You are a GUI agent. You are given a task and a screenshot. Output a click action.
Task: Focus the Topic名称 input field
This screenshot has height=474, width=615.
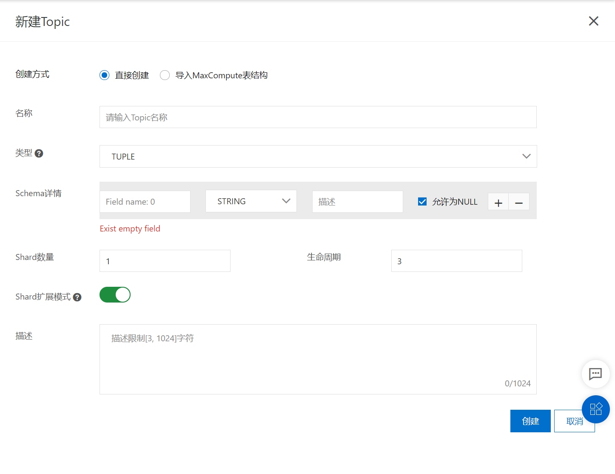tap(318, 117)
